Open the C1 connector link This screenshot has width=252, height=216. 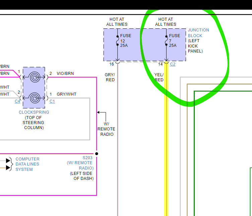point(52,101)
